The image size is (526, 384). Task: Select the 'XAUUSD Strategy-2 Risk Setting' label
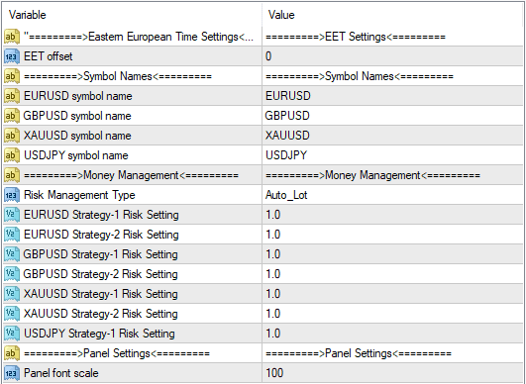click(101, 314)
